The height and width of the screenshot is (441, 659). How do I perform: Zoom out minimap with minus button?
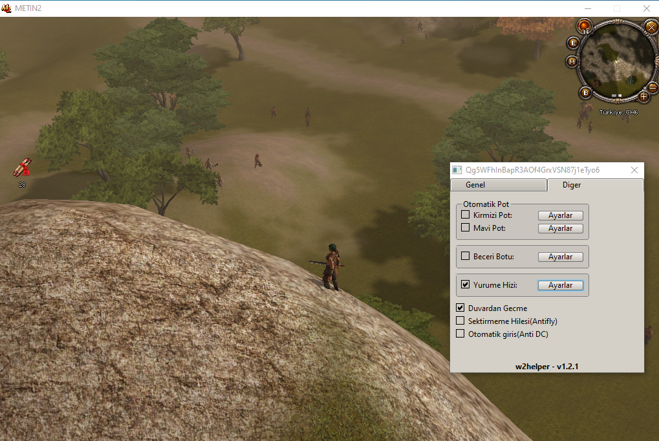(653, 87)
